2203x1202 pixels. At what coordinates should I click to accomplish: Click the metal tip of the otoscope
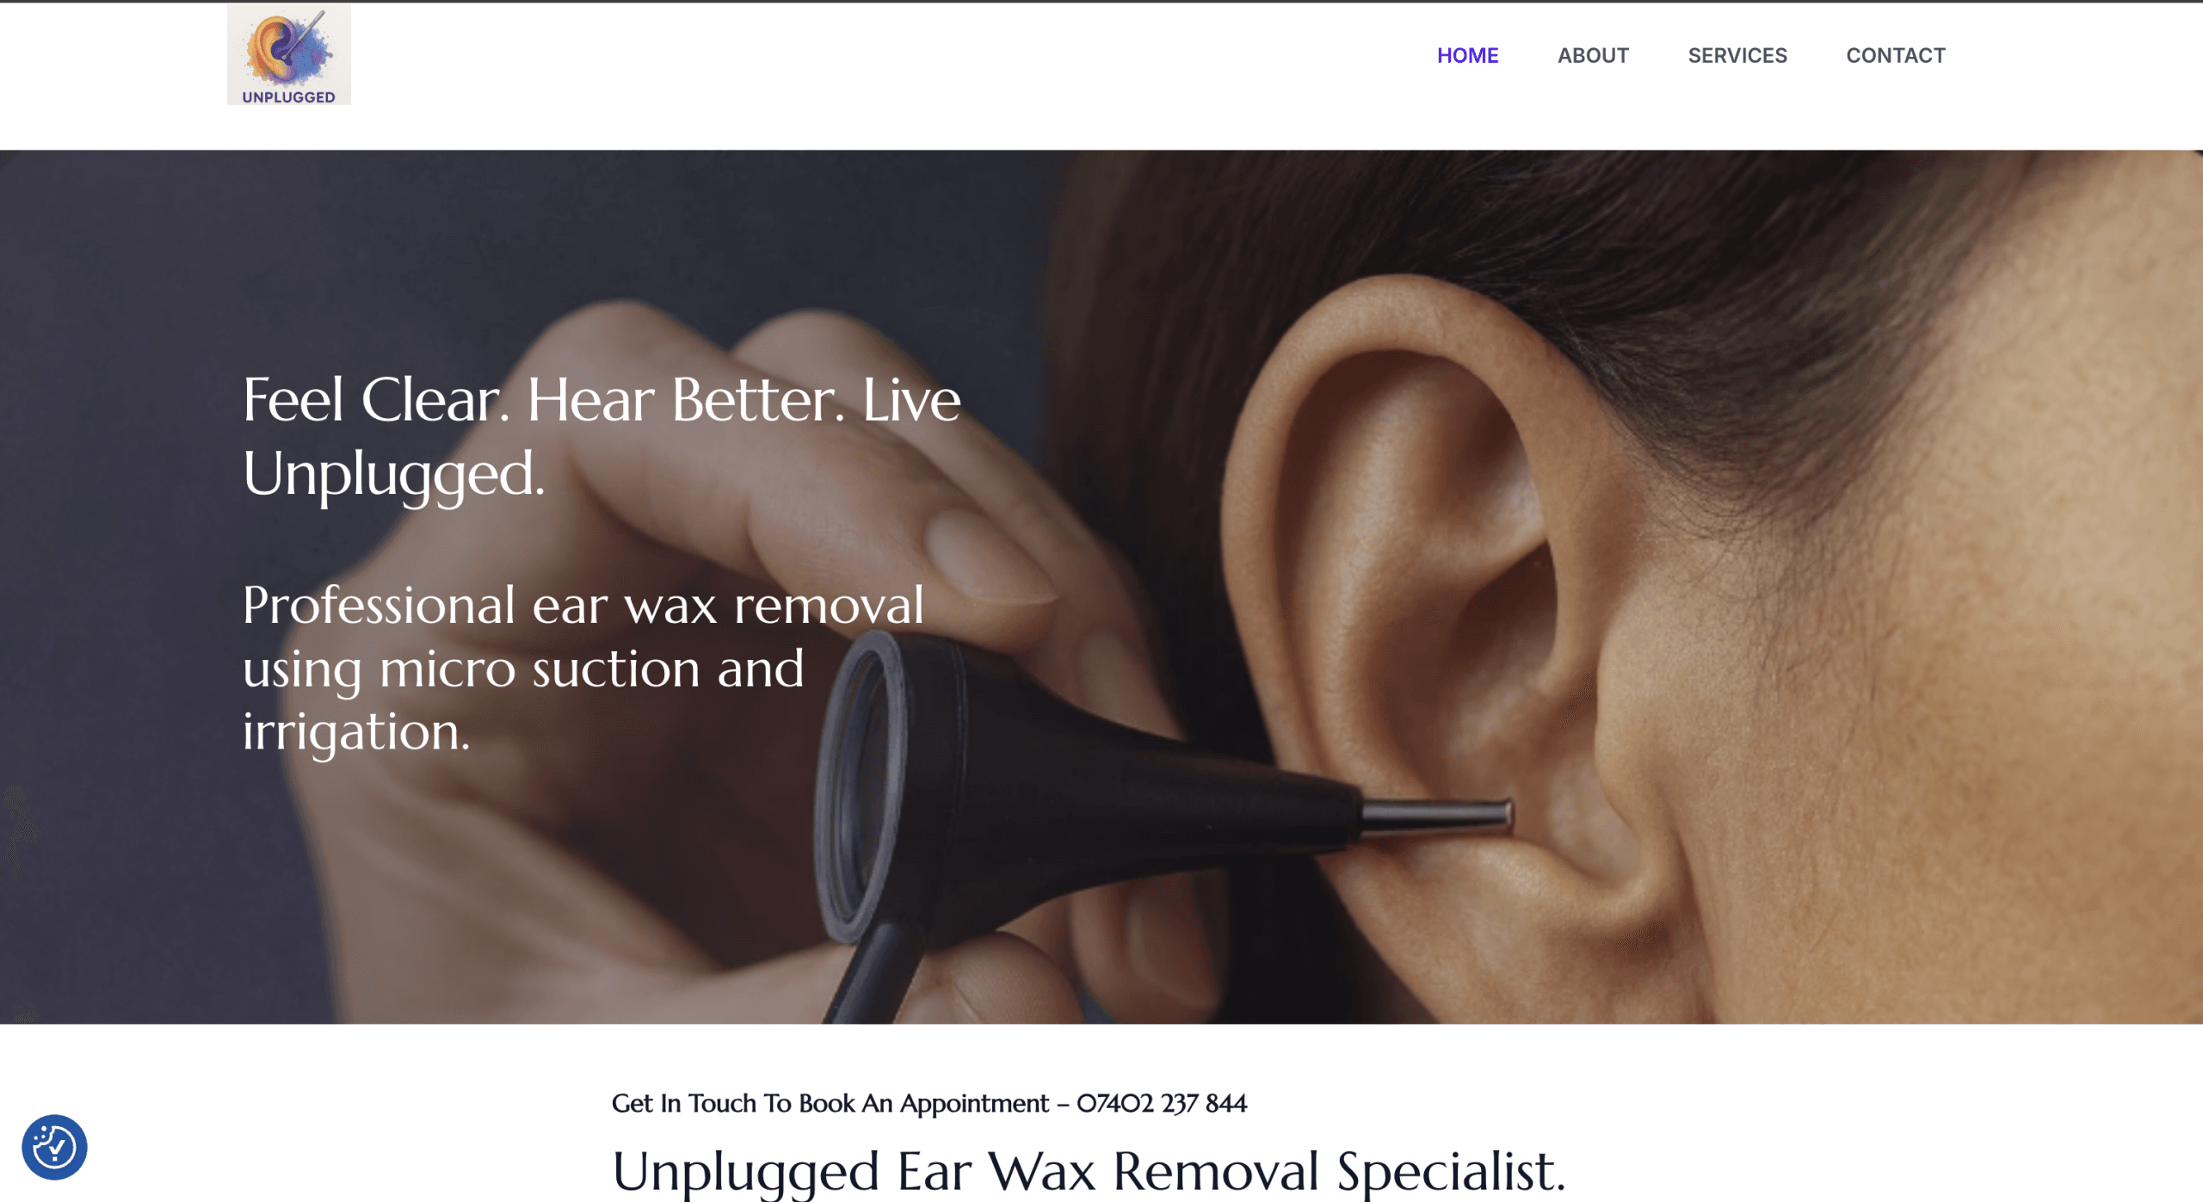[x=1435, y=816]
